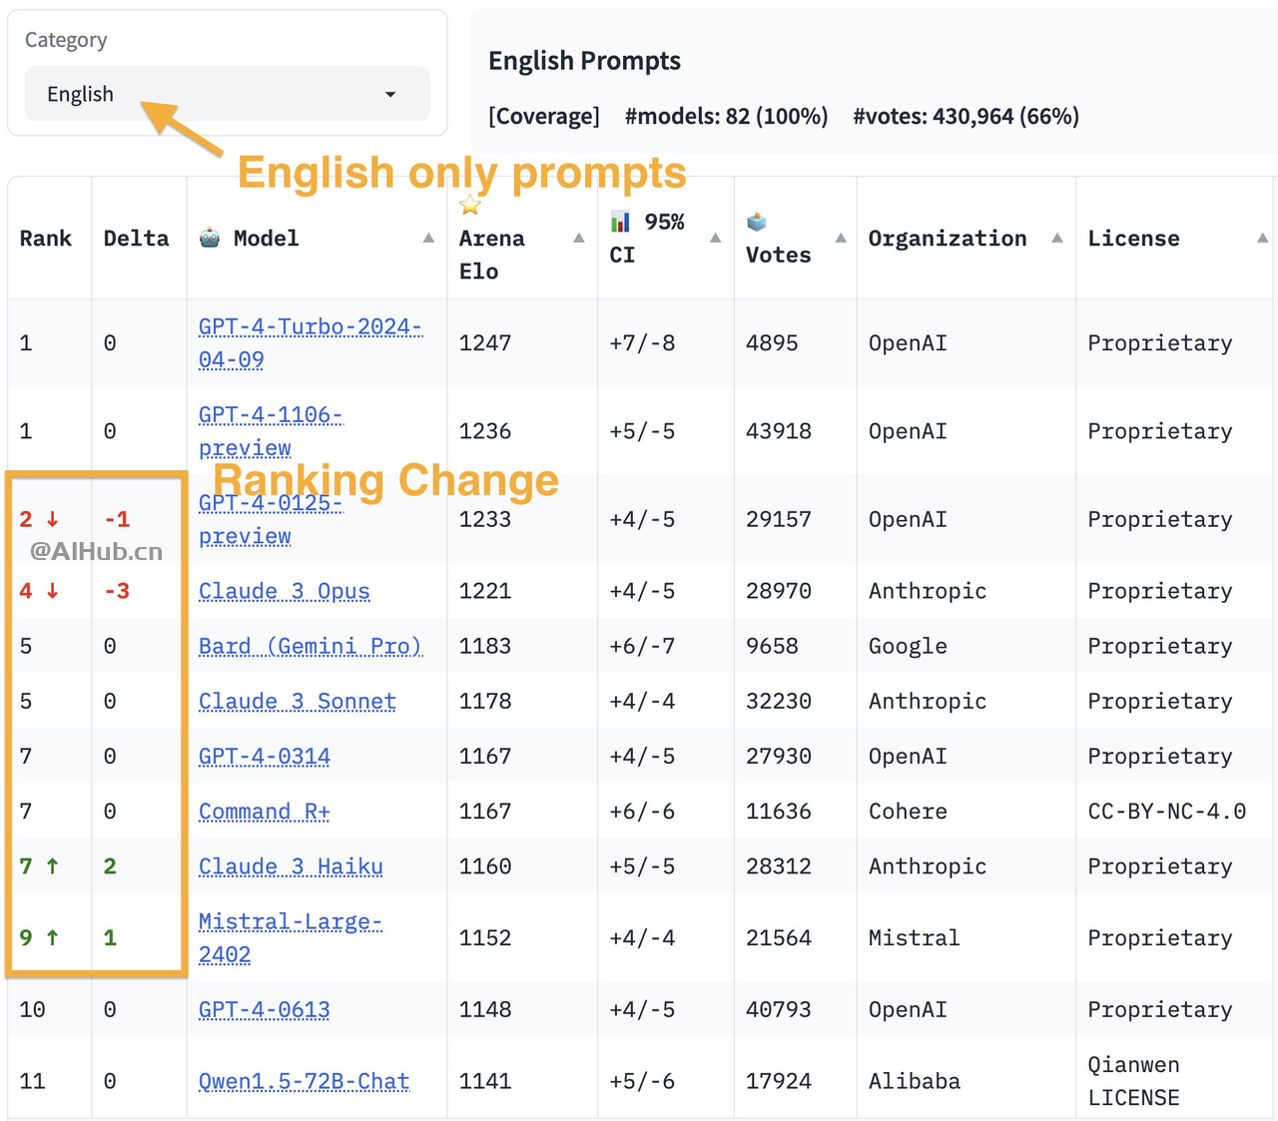This screenshot has width=1278, height=1121.
Task: Open the Claude 3 Opus link
Action: [x=284, y=591]
